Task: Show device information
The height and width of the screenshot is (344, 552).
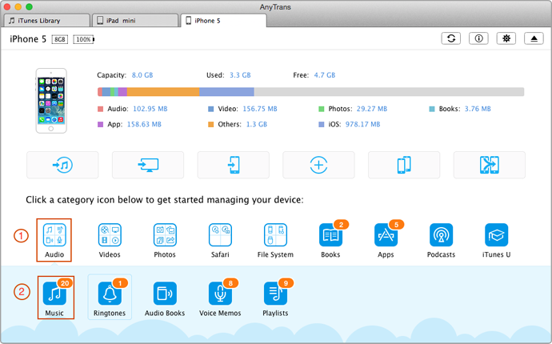Action: point(478,38)
